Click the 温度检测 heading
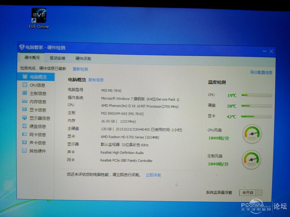290x217 pixels. (x=217, y=82)
